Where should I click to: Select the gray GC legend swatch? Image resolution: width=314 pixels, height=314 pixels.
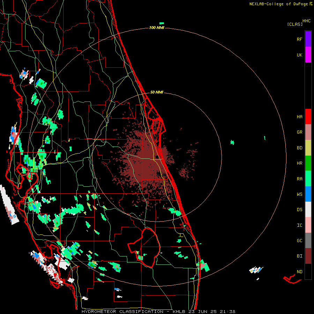308,240
